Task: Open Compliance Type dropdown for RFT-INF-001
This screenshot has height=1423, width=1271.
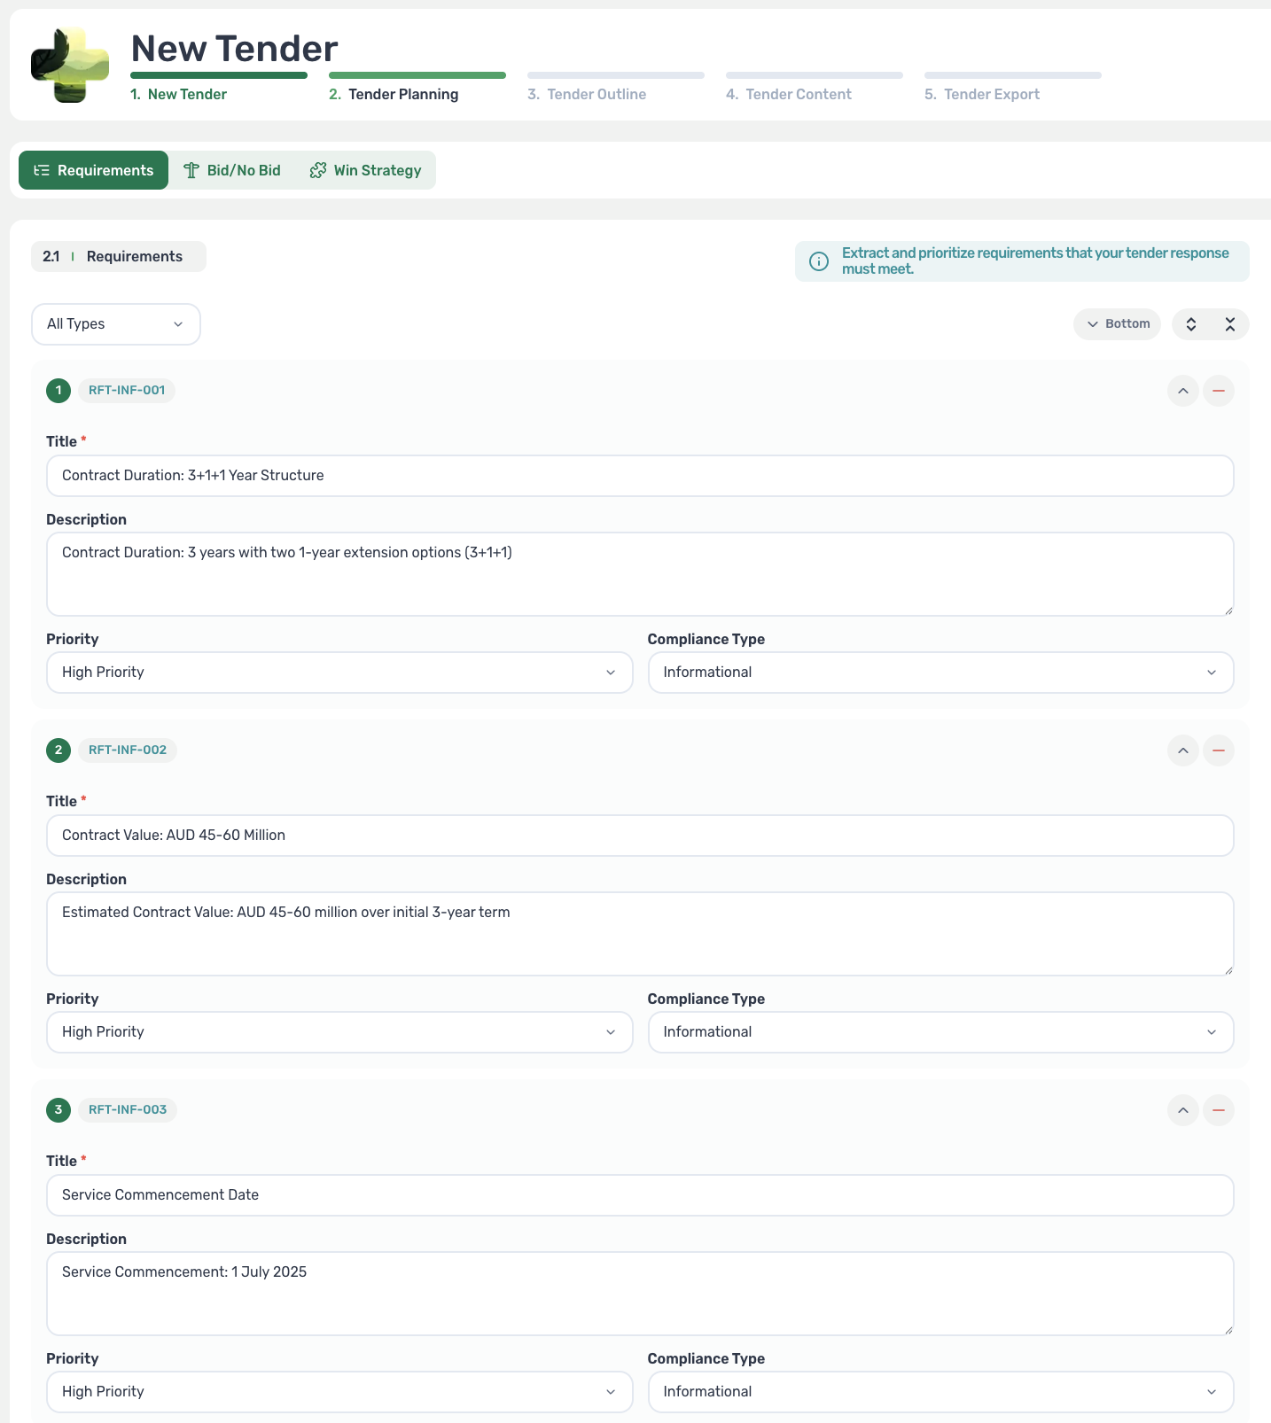Action: click(940, 673)
